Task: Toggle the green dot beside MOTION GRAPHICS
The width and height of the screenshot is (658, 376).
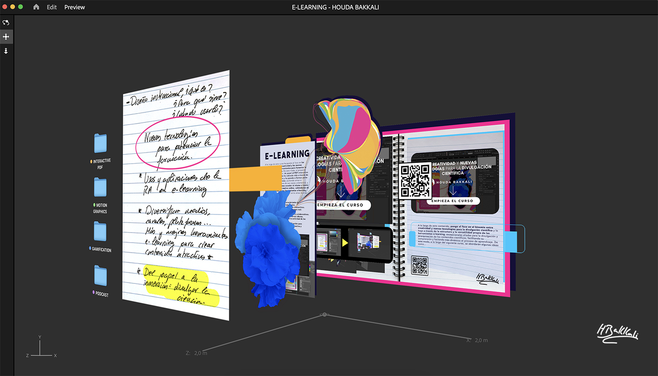Action: [94, 204]
